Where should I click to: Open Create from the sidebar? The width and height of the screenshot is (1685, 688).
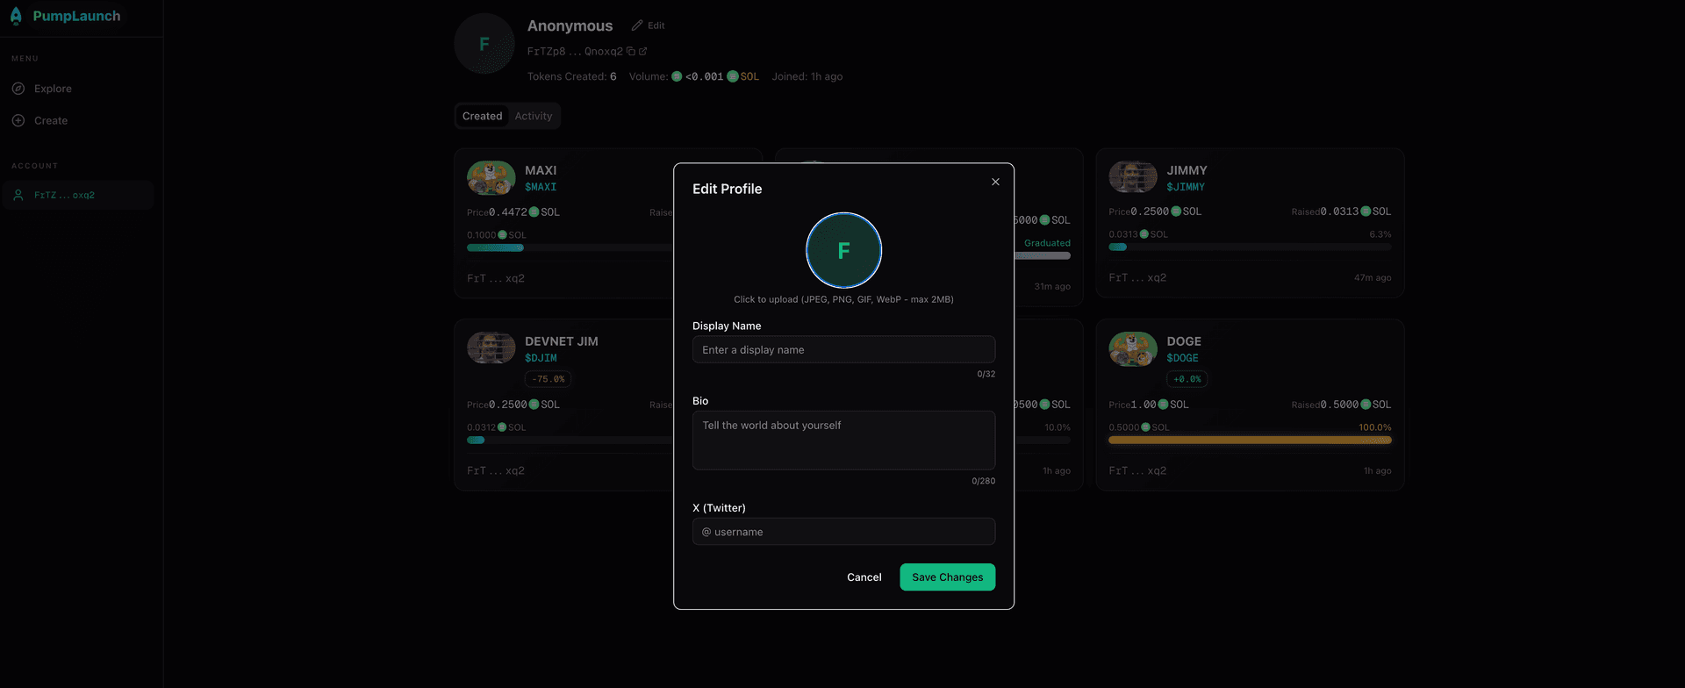pos(50,120)
